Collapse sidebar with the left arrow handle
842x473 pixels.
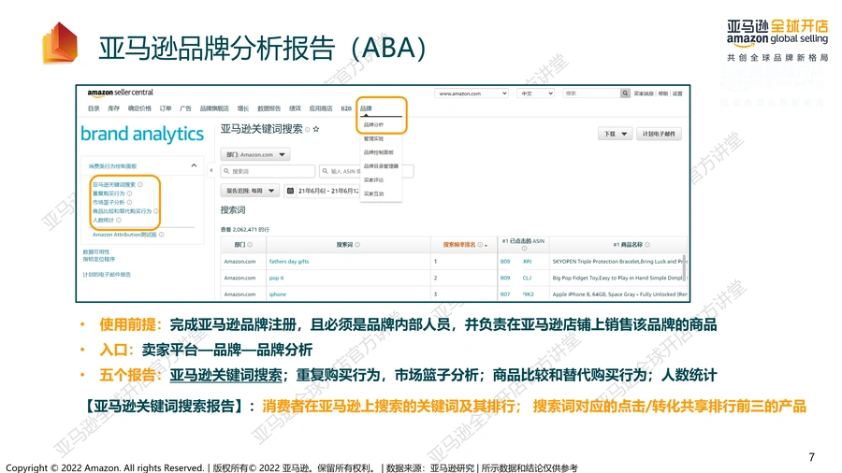(211, 170)
